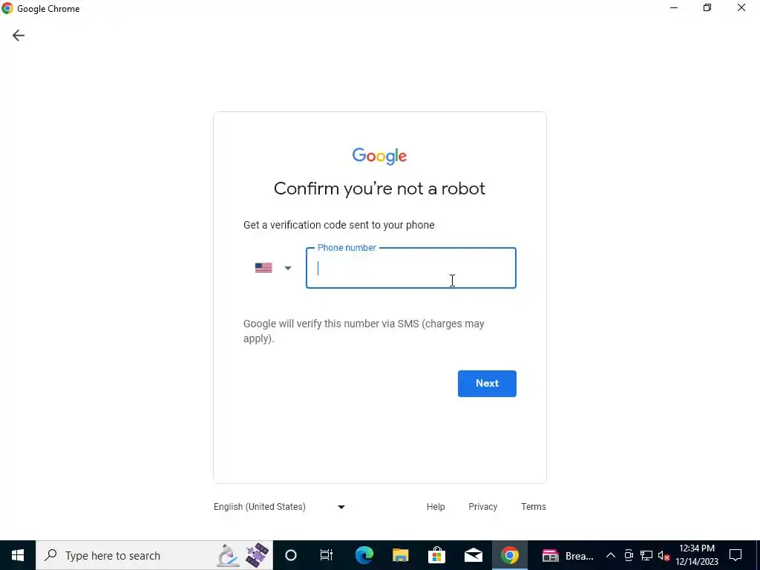Open the Mail app in taskbar

click(x=473, y=555)
